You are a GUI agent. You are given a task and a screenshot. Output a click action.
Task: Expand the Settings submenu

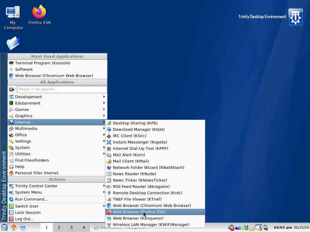tap(57, 141)
